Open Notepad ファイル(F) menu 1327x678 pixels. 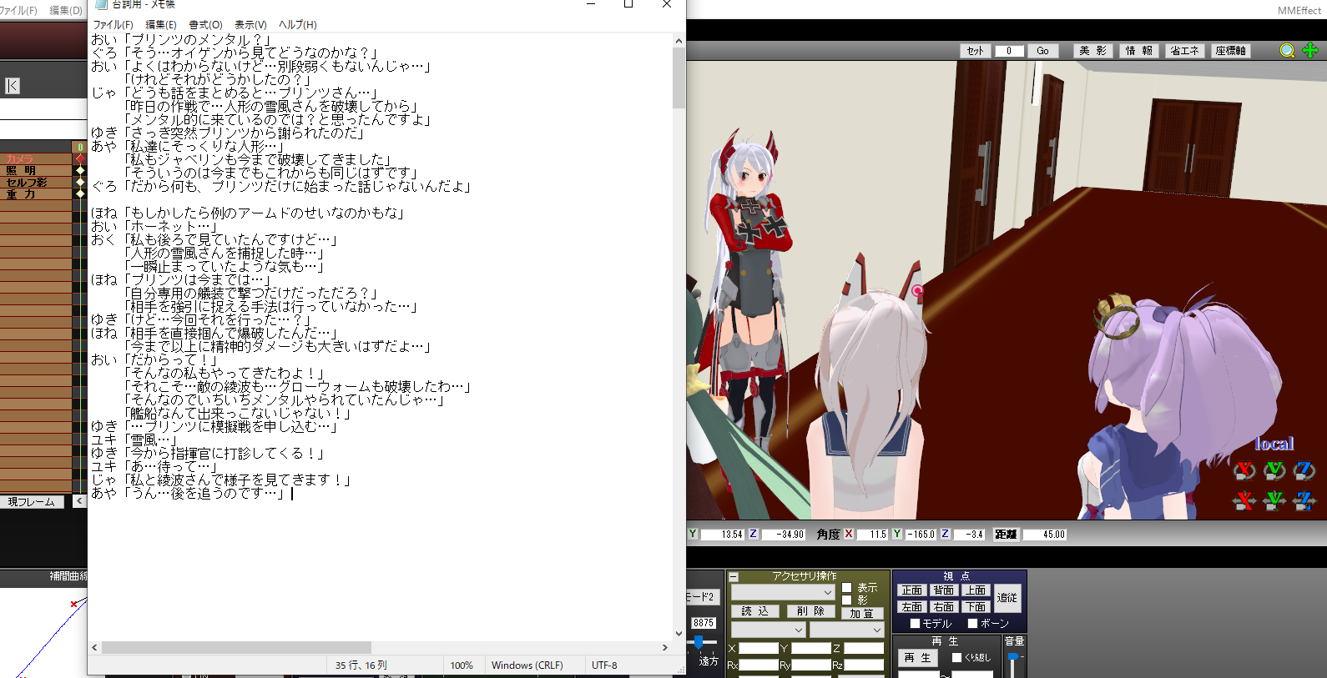(113, 24)
